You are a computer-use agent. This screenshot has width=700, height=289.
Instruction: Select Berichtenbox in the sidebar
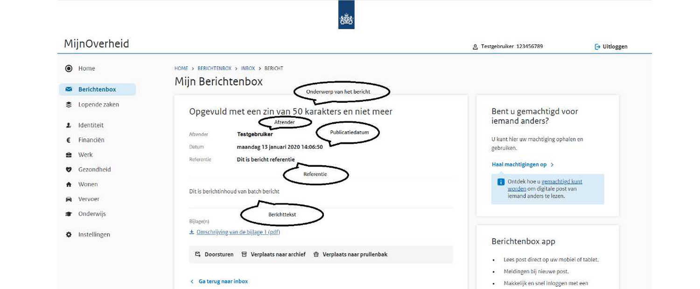(98, 89)
